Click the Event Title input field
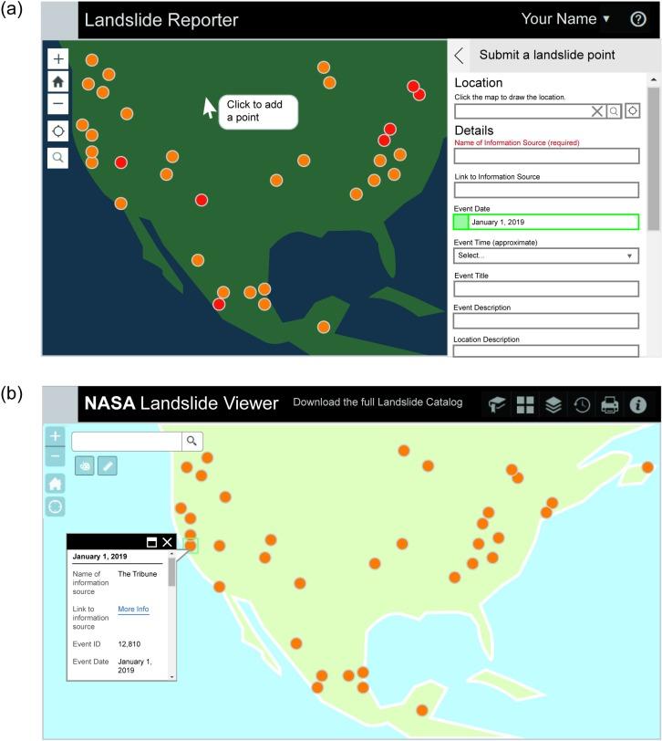The height and width of the screenshot is (741, 662). (546, 288)
